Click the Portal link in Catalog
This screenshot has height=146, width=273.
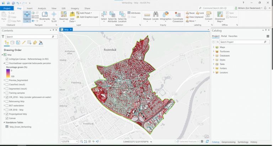(x=224, y=36)
